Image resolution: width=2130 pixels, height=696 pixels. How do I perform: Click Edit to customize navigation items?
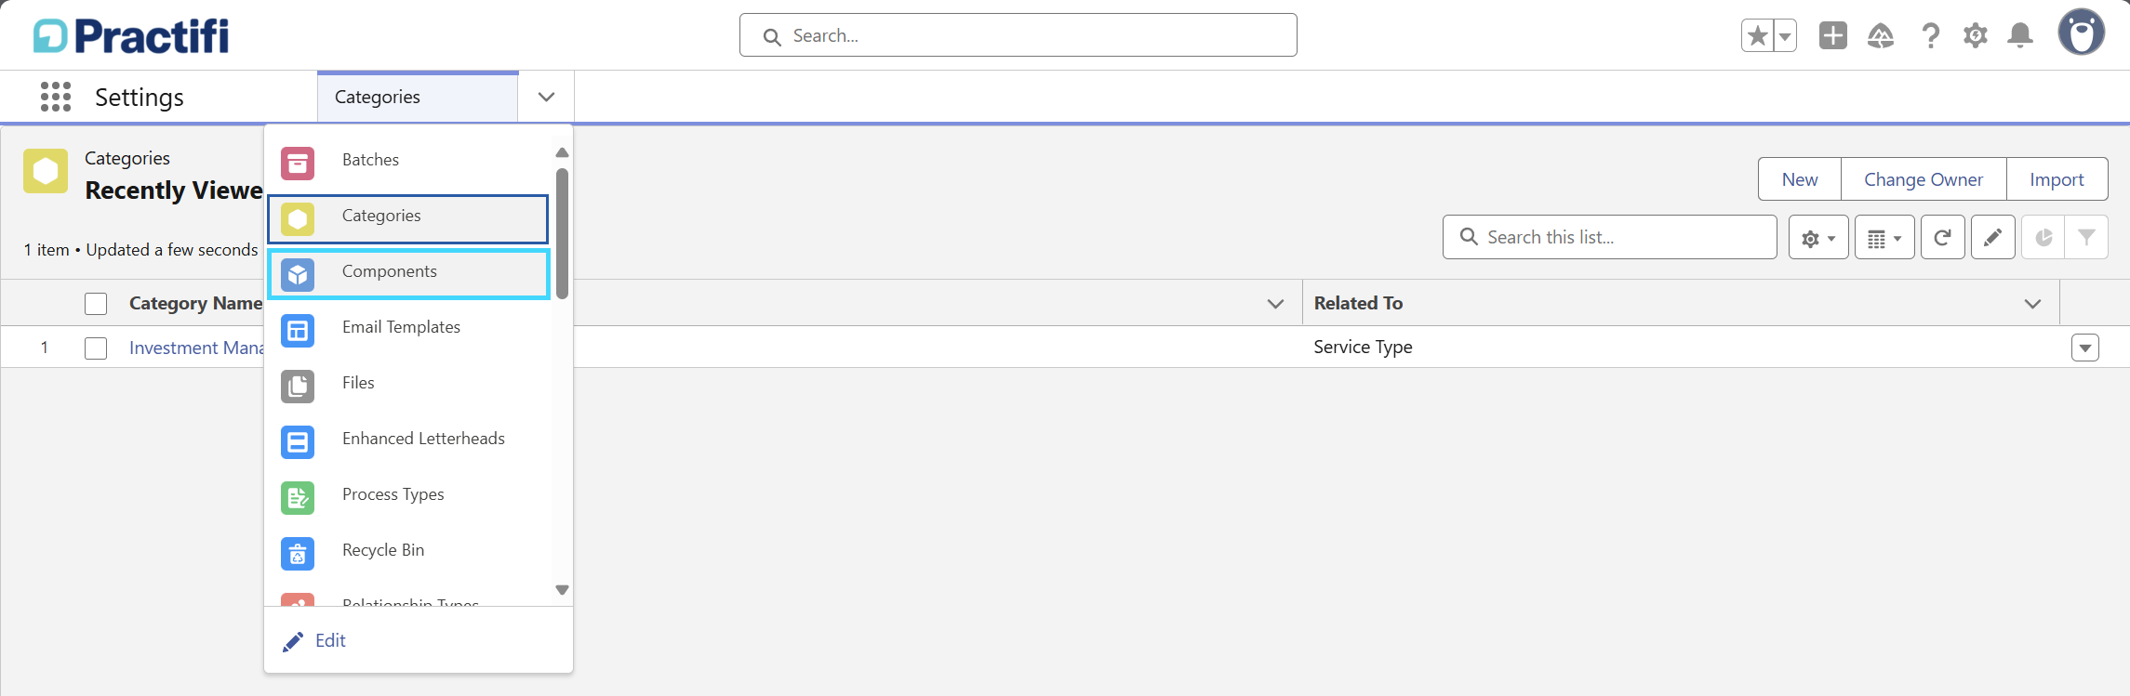pyautogui.click(x=314, y=640)
